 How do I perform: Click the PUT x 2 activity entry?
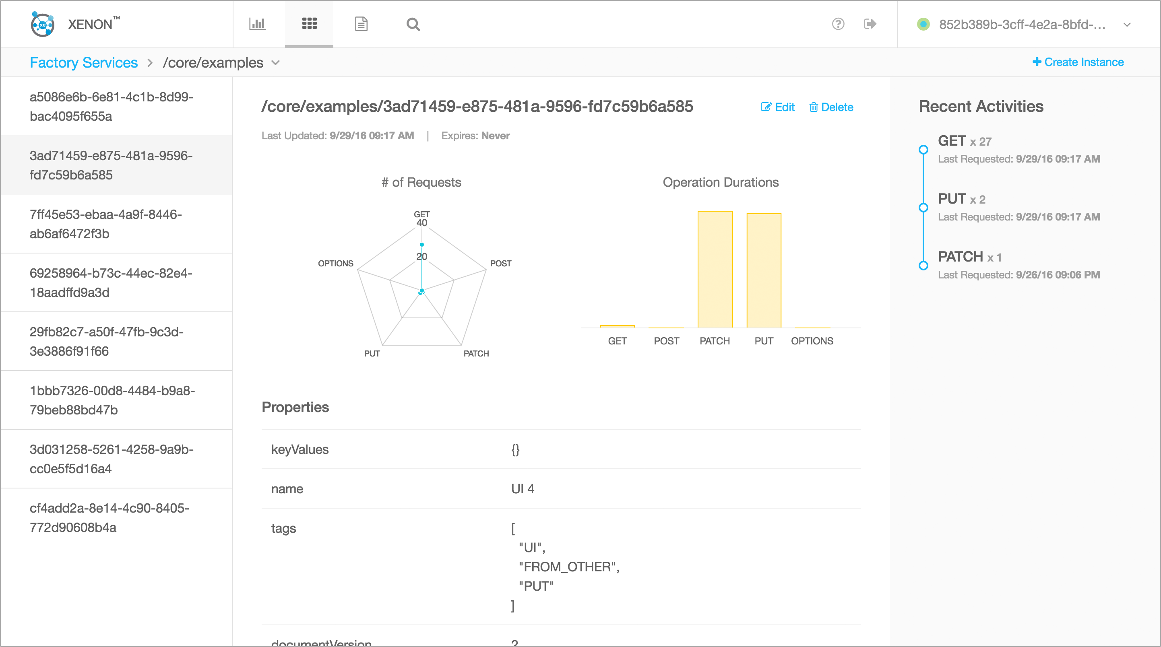1019,207
